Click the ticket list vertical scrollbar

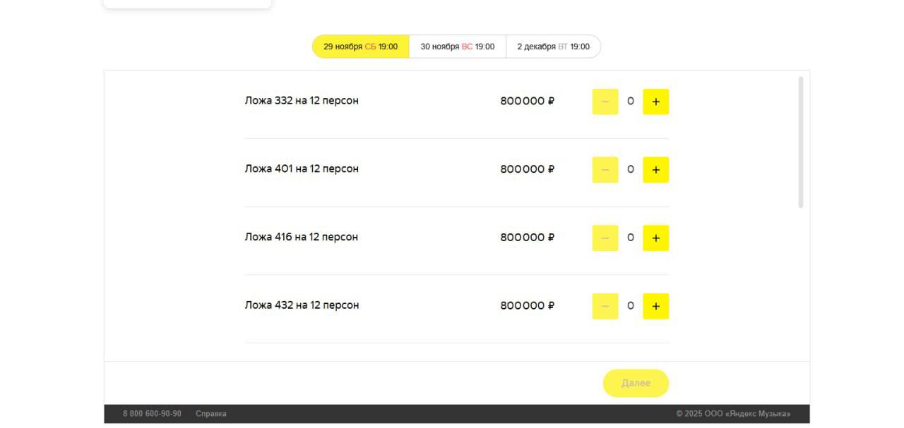[800, 141]
